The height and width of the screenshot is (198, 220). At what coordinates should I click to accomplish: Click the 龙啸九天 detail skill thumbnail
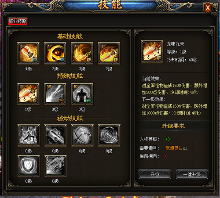[x=152, y=51]
